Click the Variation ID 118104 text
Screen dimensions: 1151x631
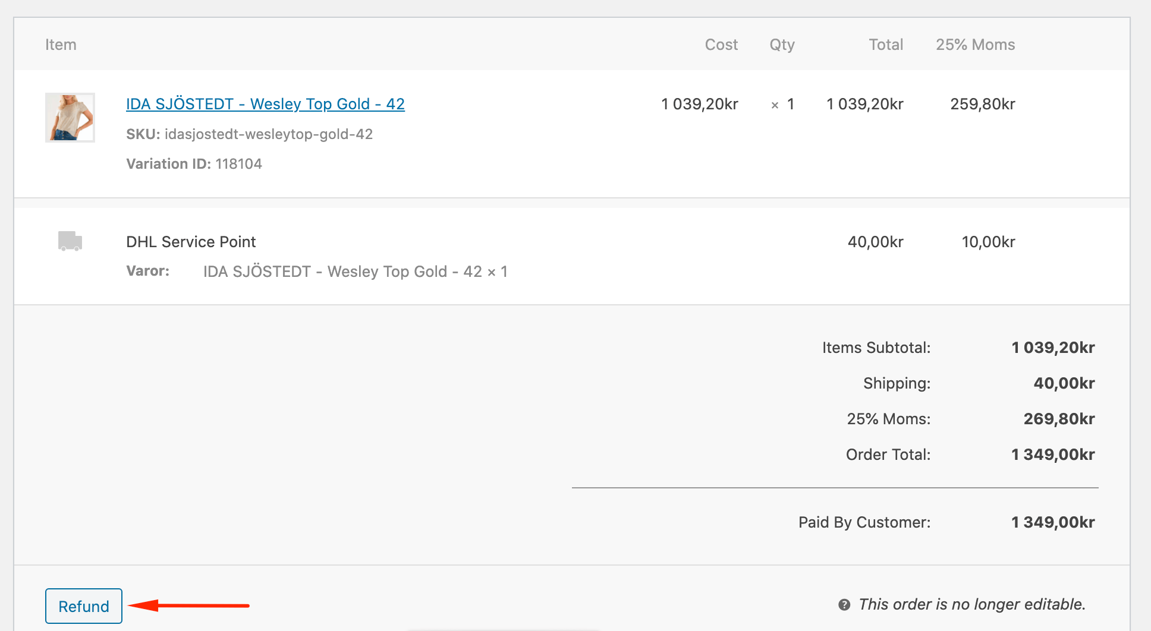click(x=194, y=164)
